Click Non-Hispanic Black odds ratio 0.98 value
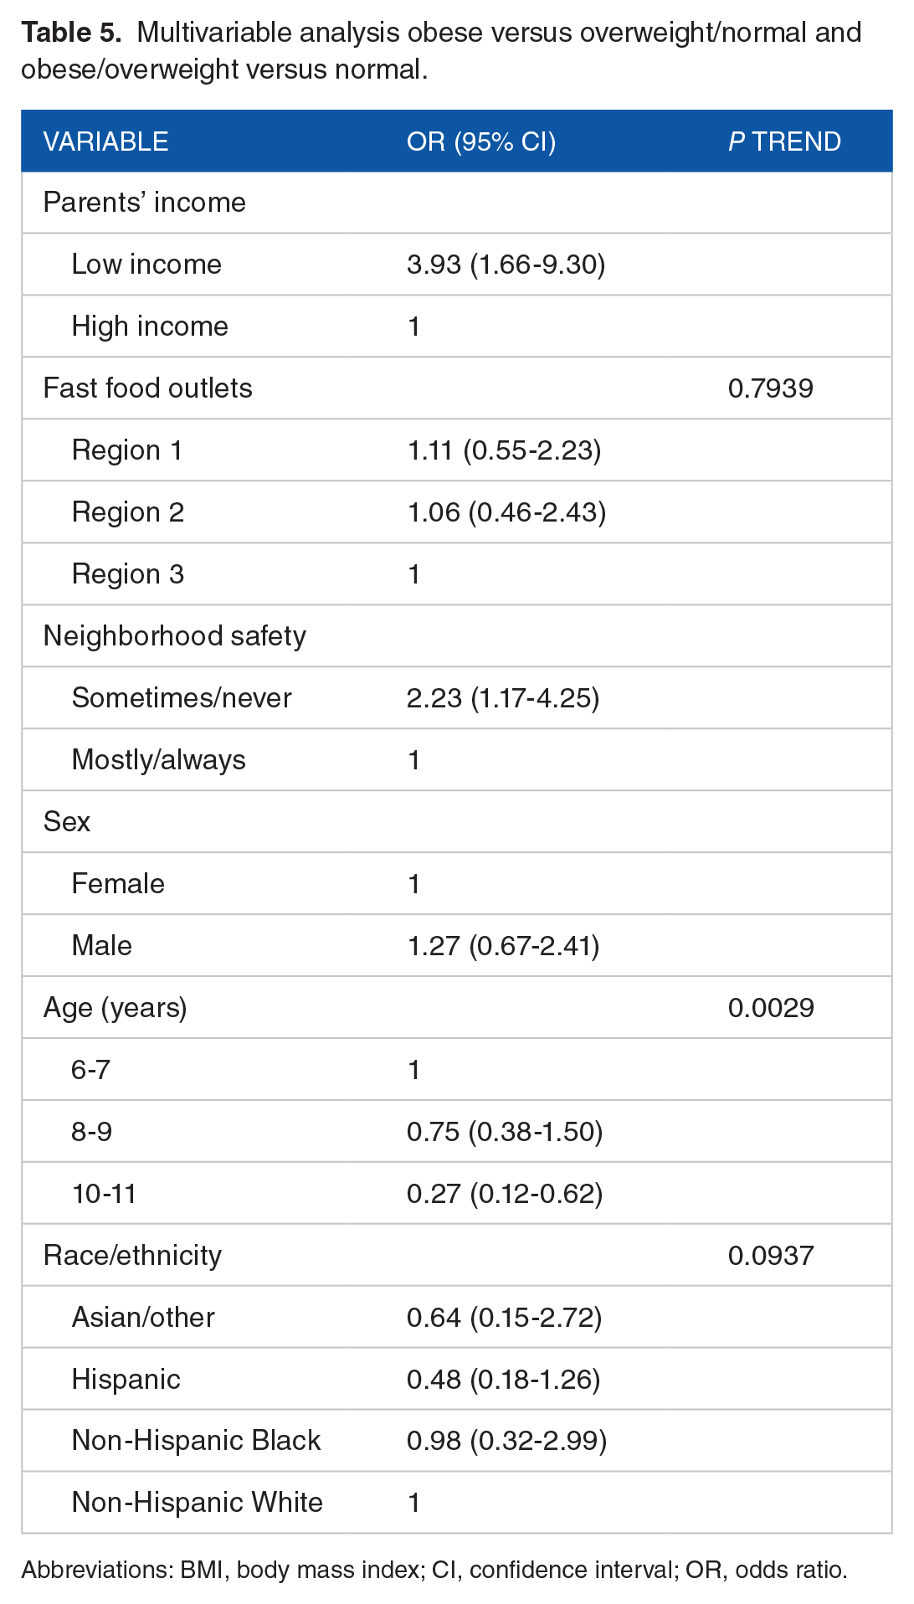The image size is (914, 1604). 506,1441
